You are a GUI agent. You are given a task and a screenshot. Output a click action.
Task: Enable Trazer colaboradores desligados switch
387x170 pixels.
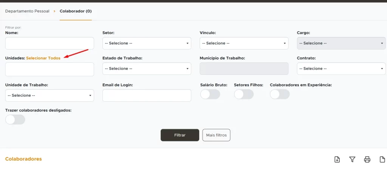(15, 120)
